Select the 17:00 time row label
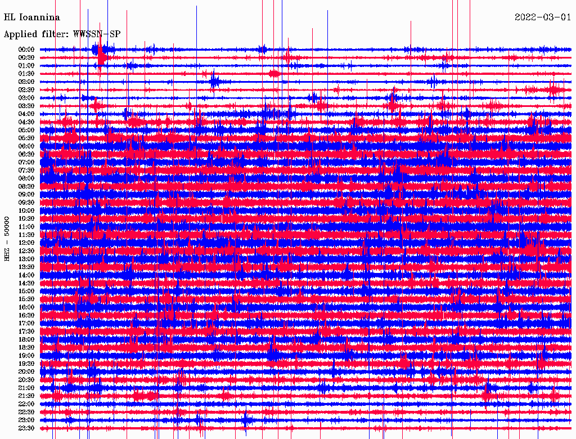 [x=26, y=323]
